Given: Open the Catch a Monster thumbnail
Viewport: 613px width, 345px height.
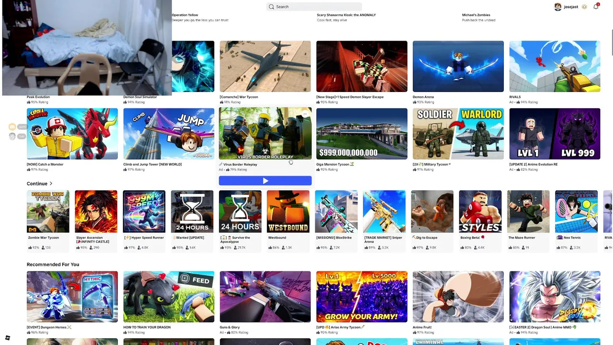Looking at the screenshot, I should pos(72,134).
